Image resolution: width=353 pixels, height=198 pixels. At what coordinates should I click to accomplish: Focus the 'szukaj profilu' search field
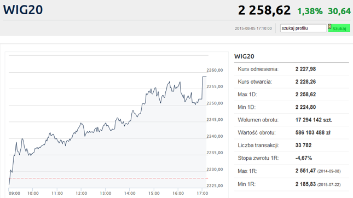pos(303,28)
